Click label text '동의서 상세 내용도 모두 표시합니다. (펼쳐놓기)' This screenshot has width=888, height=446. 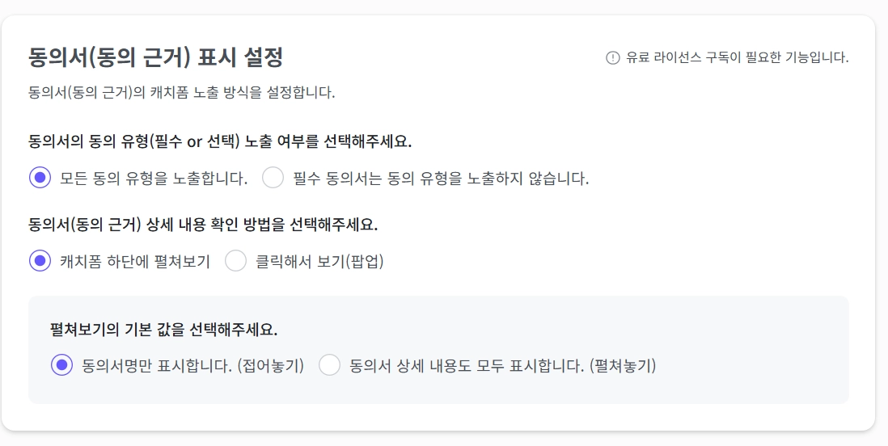pyautogui.click(x=502, y=365)
